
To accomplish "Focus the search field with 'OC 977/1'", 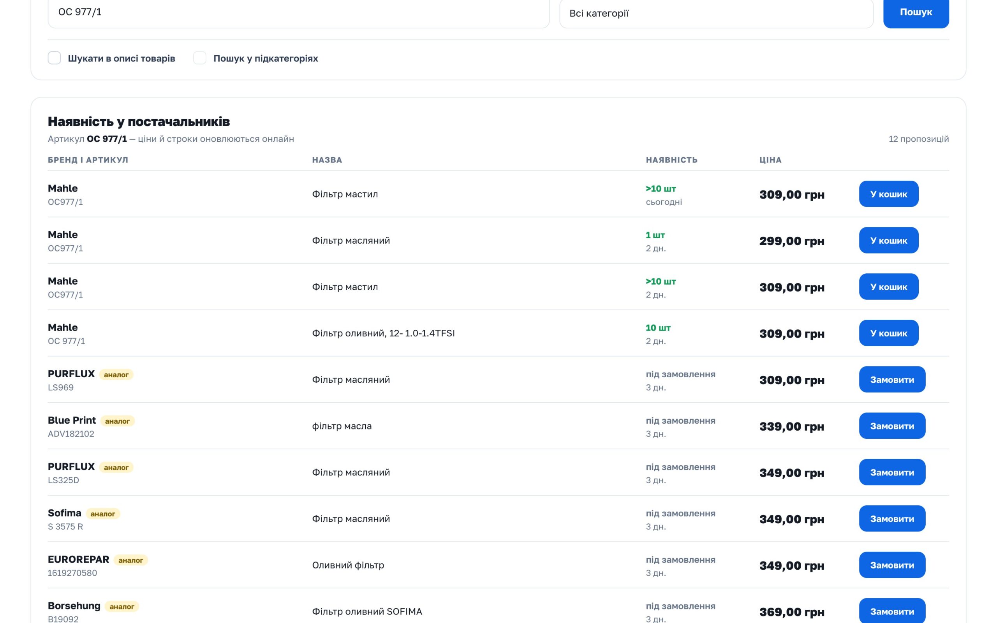I will click(x=298, y=12).
